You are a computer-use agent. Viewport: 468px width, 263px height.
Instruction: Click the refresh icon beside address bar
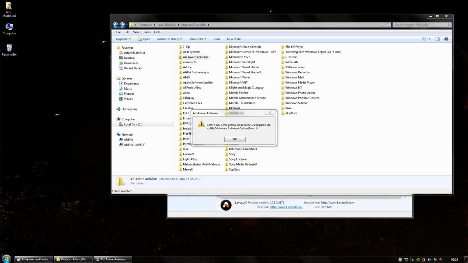[x=388, y=25]
